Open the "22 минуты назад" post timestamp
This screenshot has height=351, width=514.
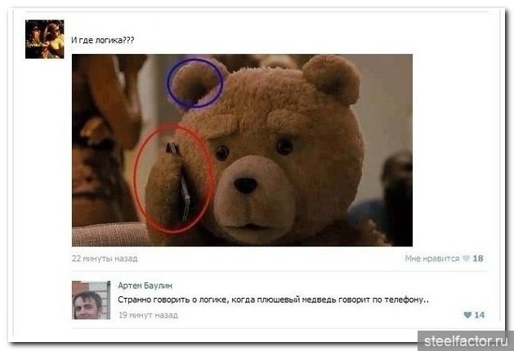(x=105, y=258)
